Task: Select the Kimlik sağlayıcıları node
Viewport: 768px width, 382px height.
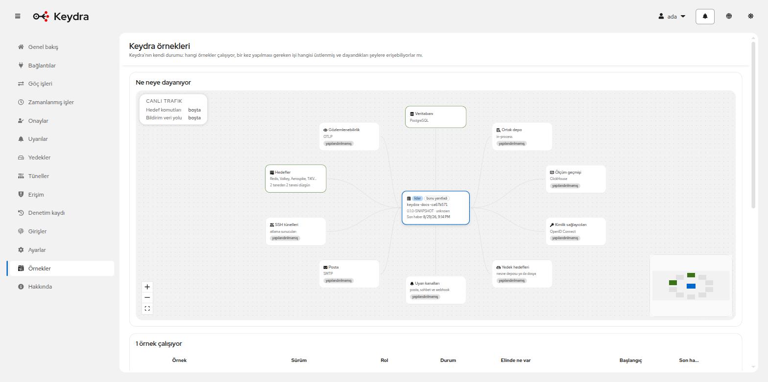Action: point(576,231)
